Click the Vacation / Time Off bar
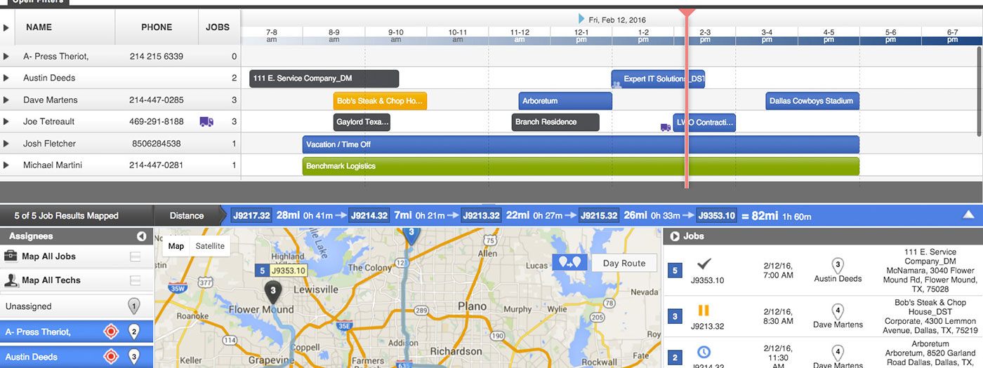Image resolution: width=983 pixels, height=368 pixels. [581, 144]
